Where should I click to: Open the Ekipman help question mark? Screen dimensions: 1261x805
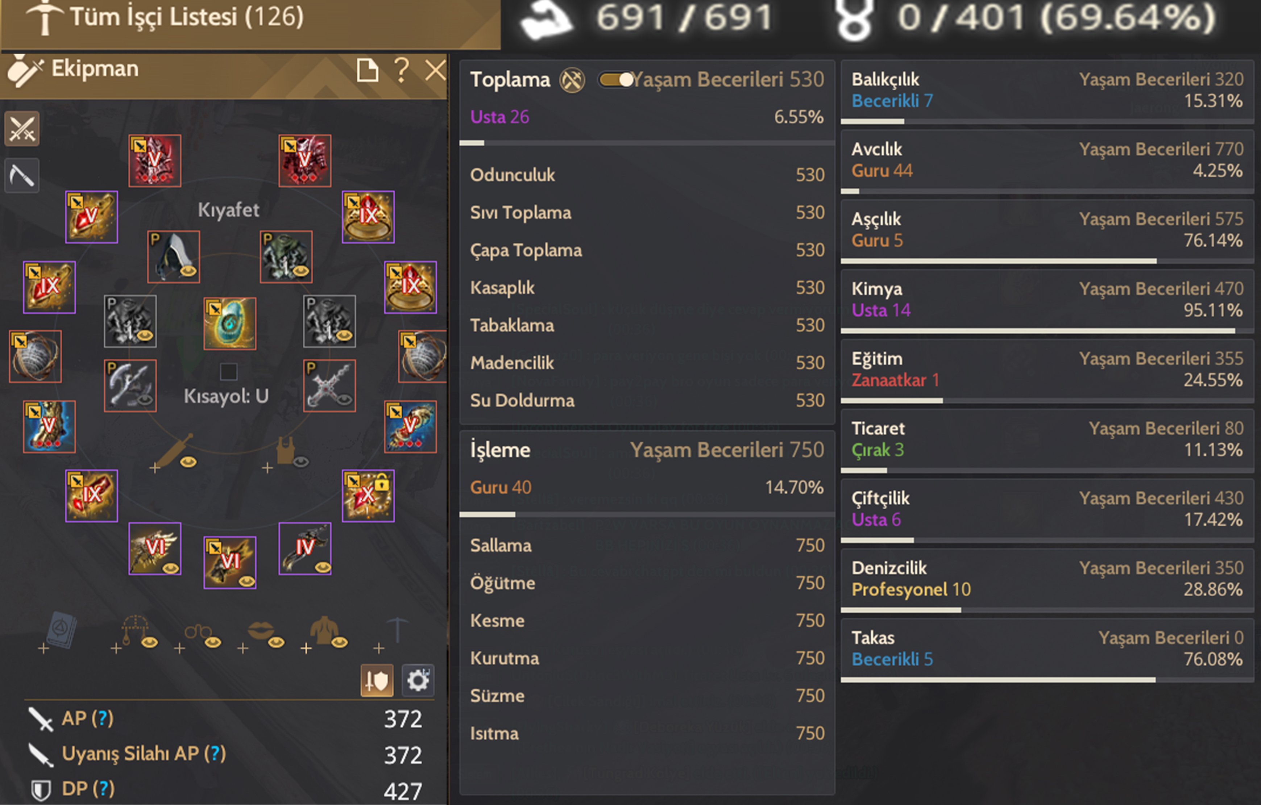[x=401, y=70]
